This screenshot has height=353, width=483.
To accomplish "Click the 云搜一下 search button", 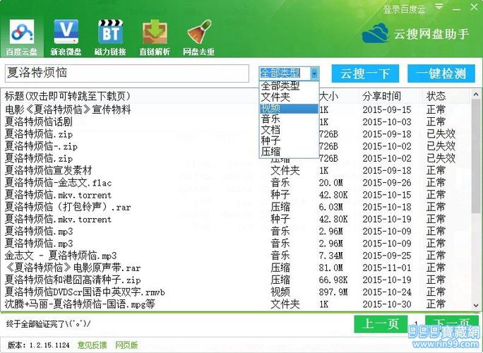I will tap(365, 73).
